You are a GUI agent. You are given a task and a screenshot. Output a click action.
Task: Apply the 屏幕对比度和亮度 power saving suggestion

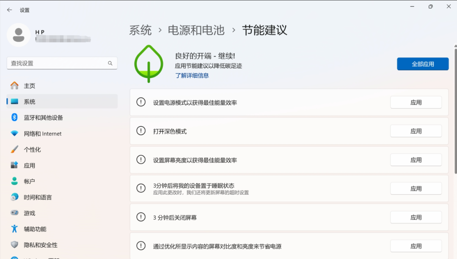[x=416, y=246]
